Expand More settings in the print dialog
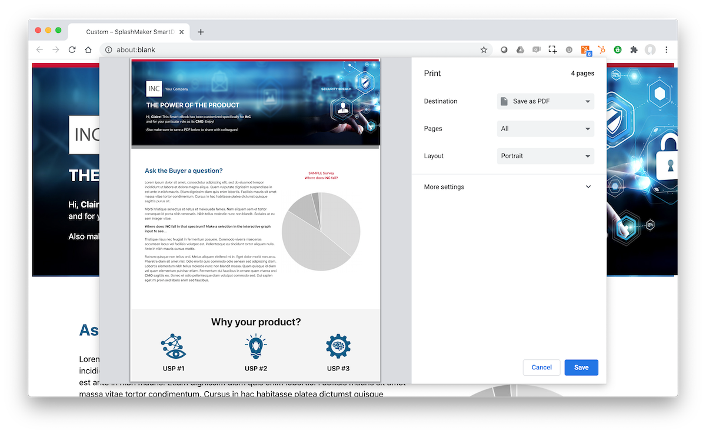This screenshot has width=706, height=434. coord(508,187)
